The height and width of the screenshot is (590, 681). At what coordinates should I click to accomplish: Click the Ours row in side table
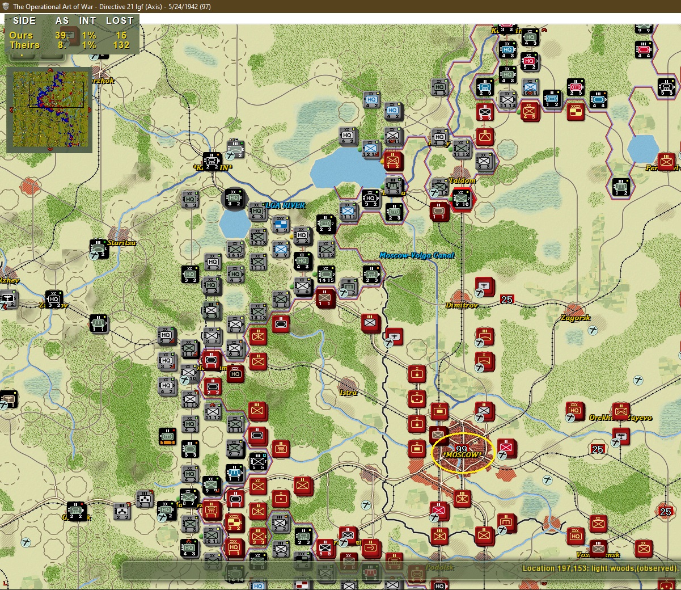[70, 35]
